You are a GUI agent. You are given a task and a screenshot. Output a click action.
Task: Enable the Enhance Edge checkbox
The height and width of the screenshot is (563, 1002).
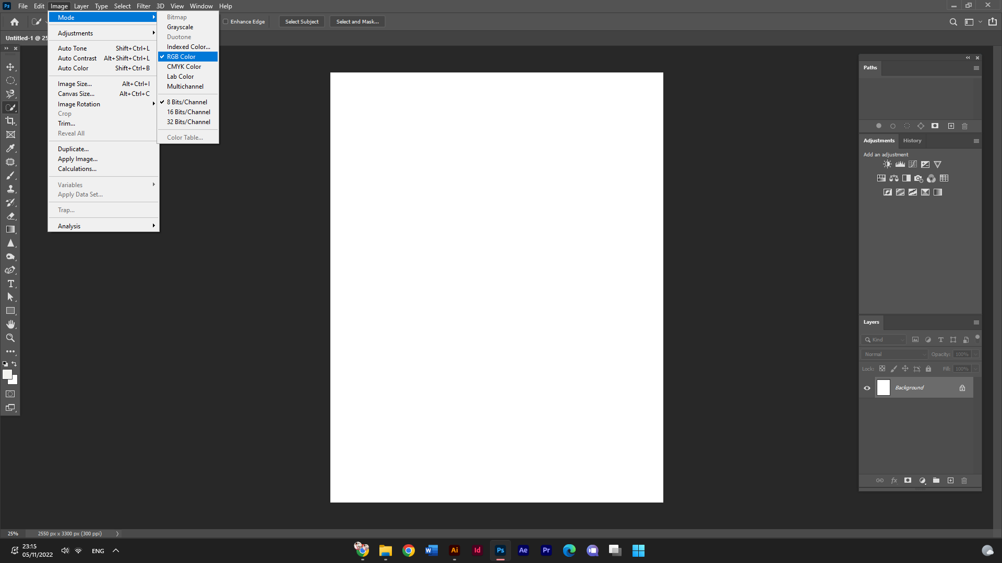point(226,22)
